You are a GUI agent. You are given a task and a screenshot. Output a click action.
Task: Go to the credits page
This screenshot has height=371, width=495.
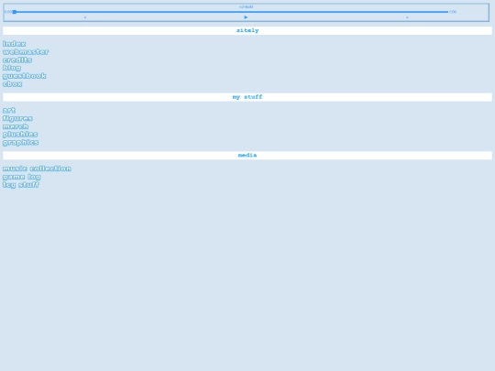(17, 60)
